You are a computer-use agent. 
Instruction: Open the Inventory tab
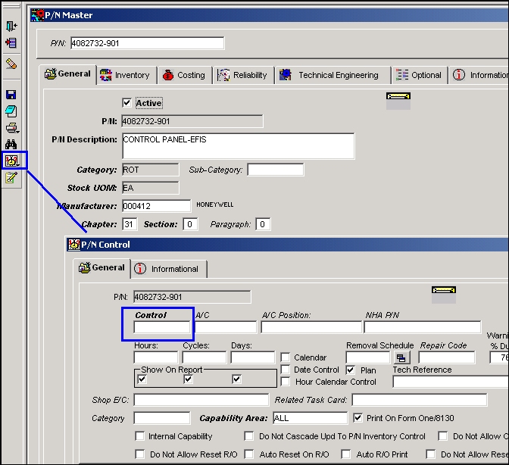coord(126,75)
